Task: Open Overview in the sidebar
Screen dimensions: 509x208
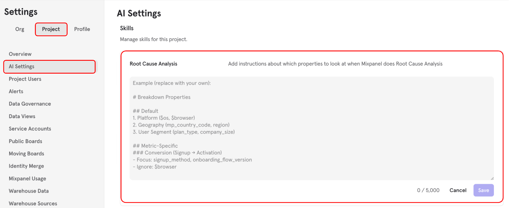Action: coord(20,54)
